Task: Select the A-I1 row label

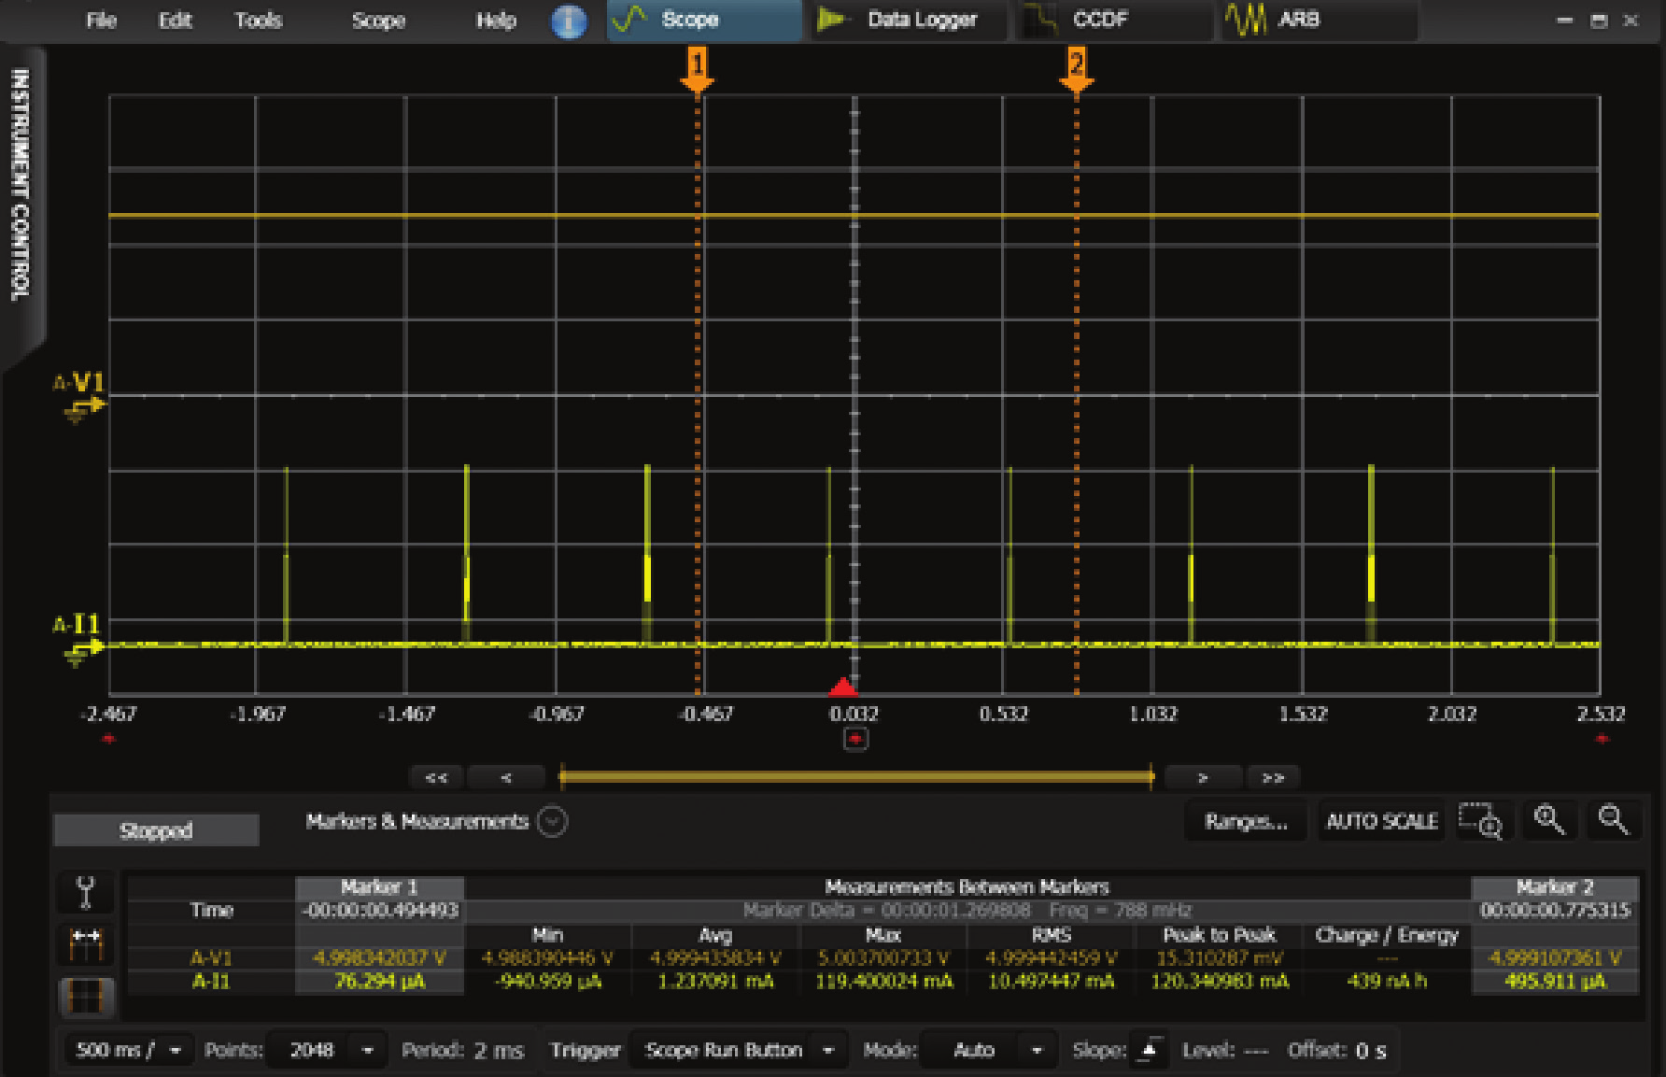Action: point(211,982)
